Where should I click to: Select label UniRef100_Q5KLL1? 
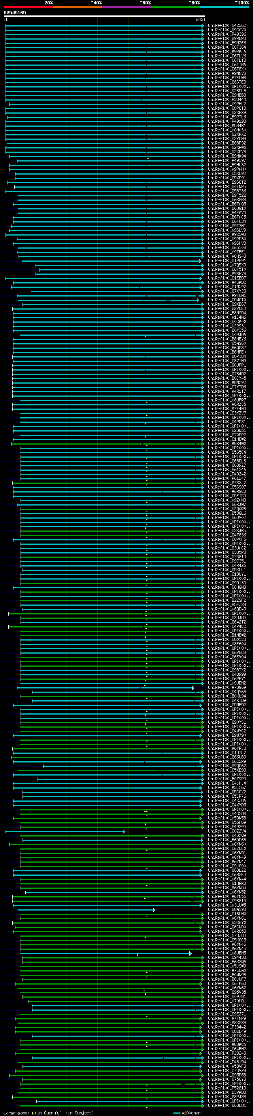click(x=227, y=570)
